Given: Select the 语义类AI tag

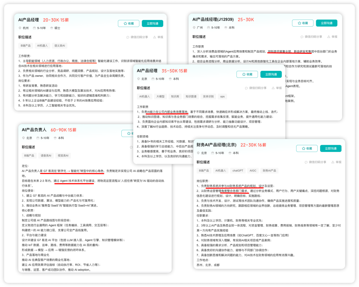Looking at the screenshot, I should click(60, 46).
